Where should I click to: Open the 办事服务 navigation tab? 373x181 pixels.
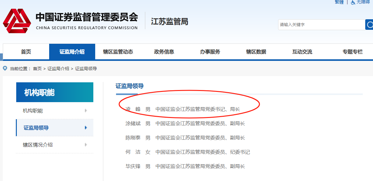tap(210, 52)
